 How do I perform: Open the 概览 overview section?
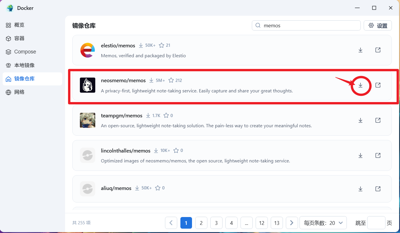(32, 25)
